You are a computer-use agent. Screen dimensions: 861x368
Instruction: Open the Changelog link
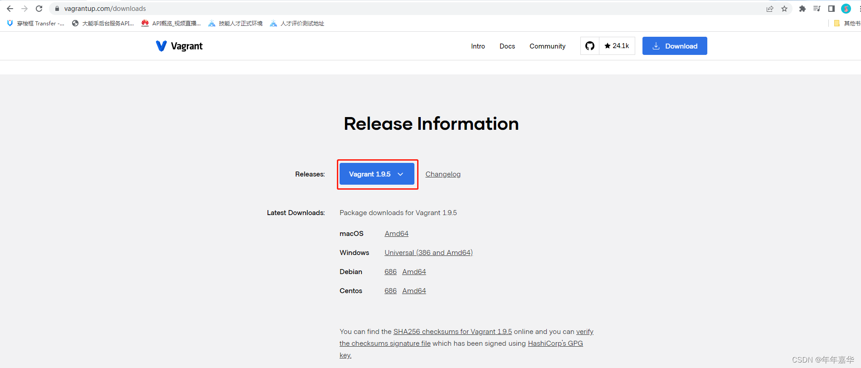coord(443,174)
